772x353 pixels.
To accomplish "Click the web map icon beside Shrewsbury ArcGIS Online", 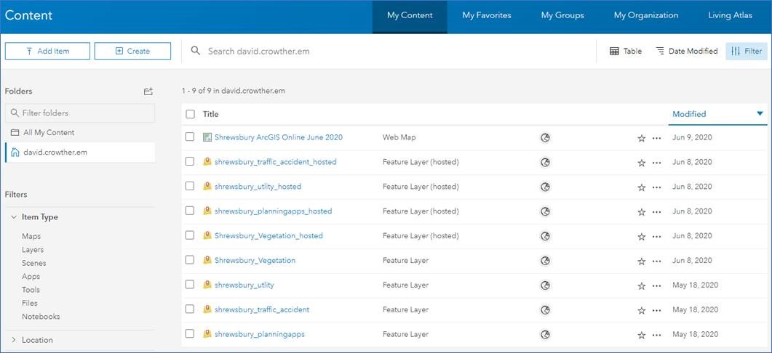I will coord(207,137).
